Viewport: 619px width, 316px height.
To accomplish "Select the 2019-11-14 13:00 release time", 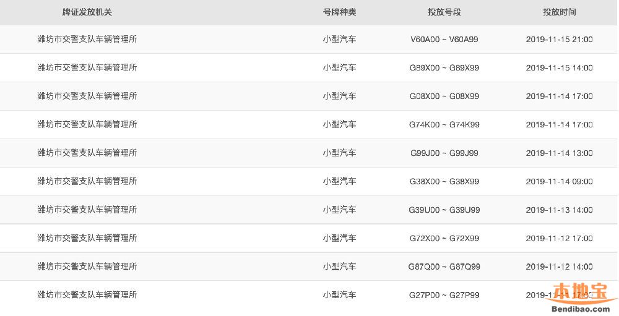I will (x=559, y=153).
